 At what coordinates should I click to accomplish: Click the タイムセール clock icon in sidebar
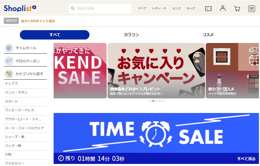pos(9,48)
